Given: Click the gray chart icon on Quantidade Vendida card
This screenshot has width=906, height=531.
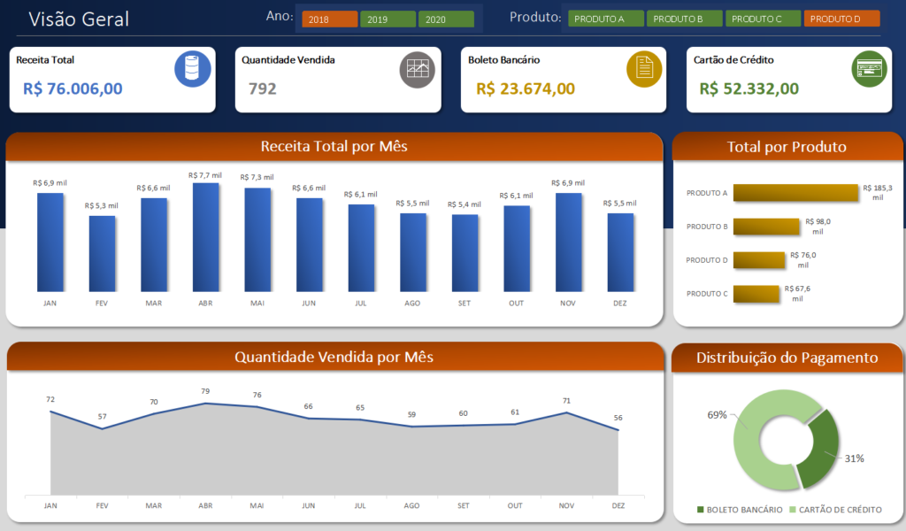Looking at the screenshot, I should tap(418, 69).
